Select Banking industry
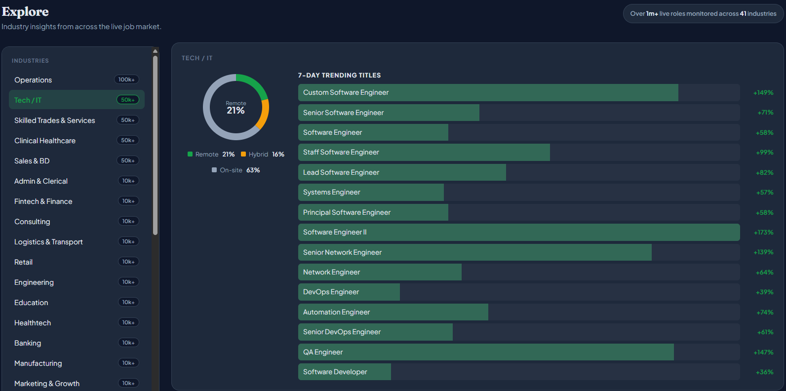This screenshot has height=391, width=786. click(x=77, y=343)
